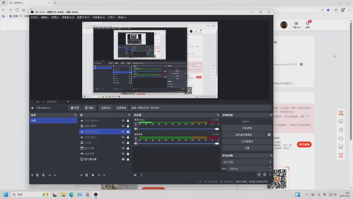Click the 工作室模式 button
Viewport: 353px width, 199px height.
[247, 141]
